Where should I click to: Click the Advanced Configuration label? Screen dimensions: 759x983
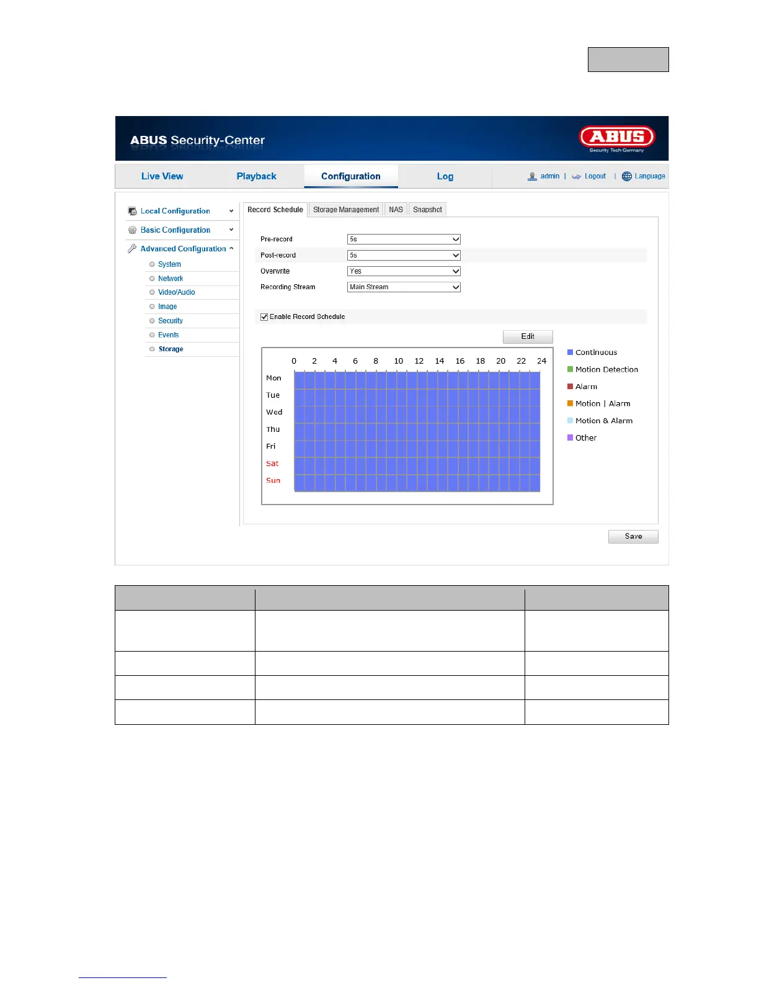(184, 249)
